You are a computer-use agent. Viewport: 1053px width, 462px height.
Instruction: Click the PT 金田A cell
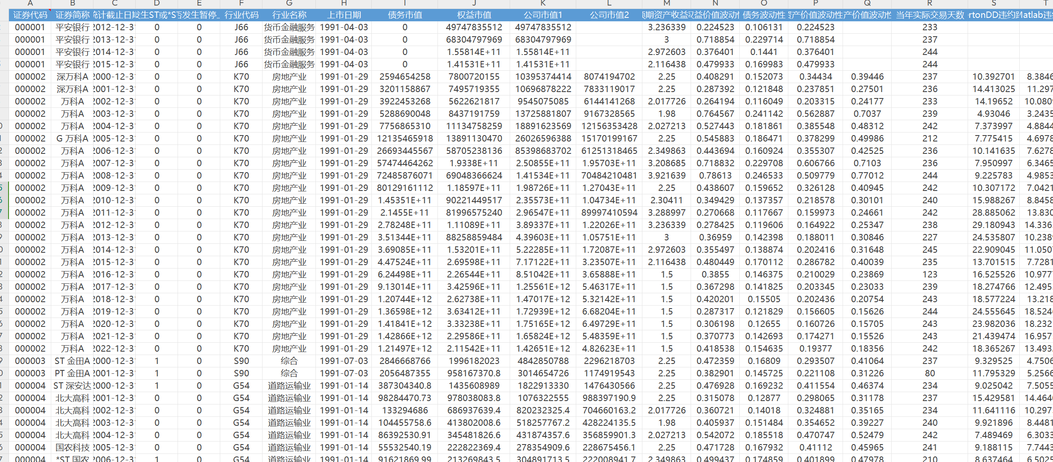[x=72, y=373]
